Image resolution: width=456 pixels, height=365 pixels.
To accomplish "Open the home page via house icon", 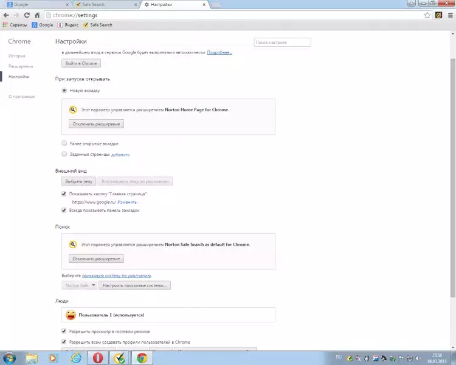I will 37,15.
